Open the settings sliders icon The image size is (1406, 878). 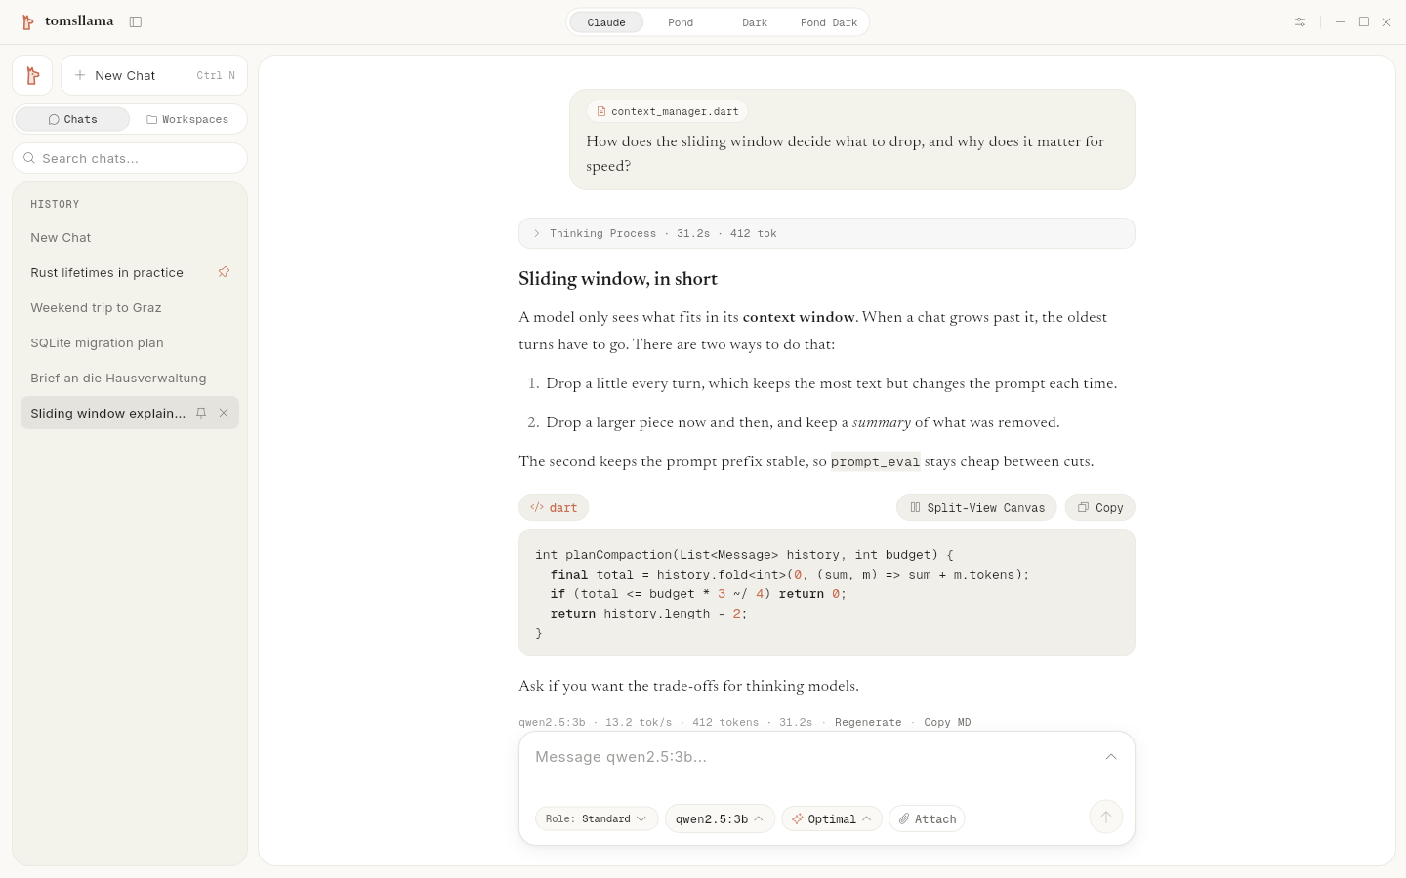1300,21
